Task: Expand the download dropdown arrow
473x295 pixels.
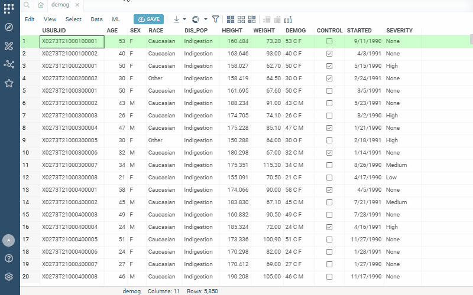Action: click(184, 19)
